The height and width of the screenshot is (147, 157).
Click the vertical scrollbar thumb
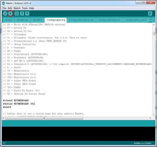click(154, 34)
